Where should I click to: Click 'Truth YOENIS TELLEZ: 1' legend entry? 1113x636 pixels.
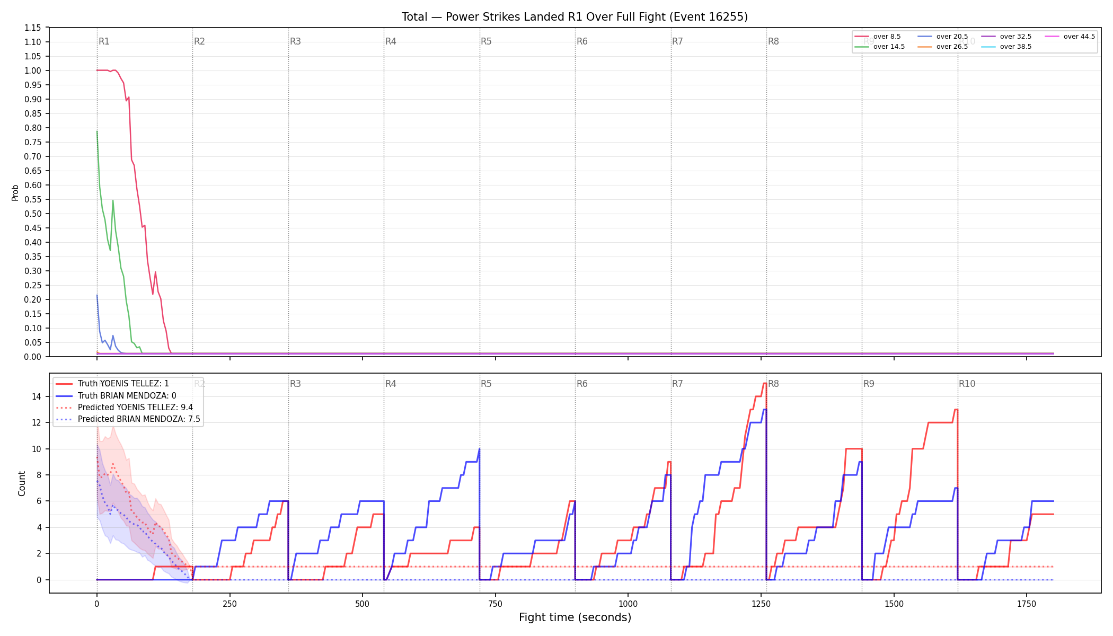[x=123, y=384]
